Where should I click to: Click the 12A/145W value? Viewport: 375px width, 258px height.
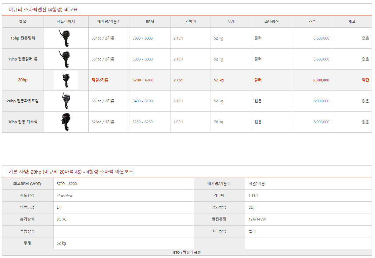point(257,219)
